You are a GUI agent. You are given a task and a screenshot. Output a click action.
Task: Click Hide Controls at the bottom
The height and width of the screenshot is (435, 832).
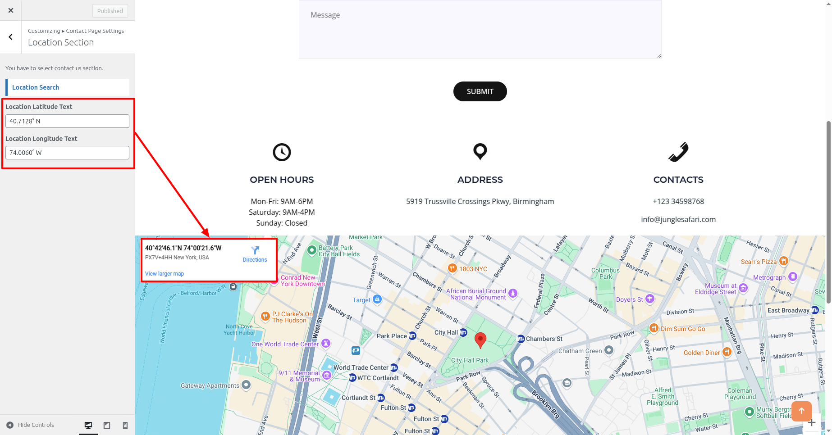[x=30, y=425]
